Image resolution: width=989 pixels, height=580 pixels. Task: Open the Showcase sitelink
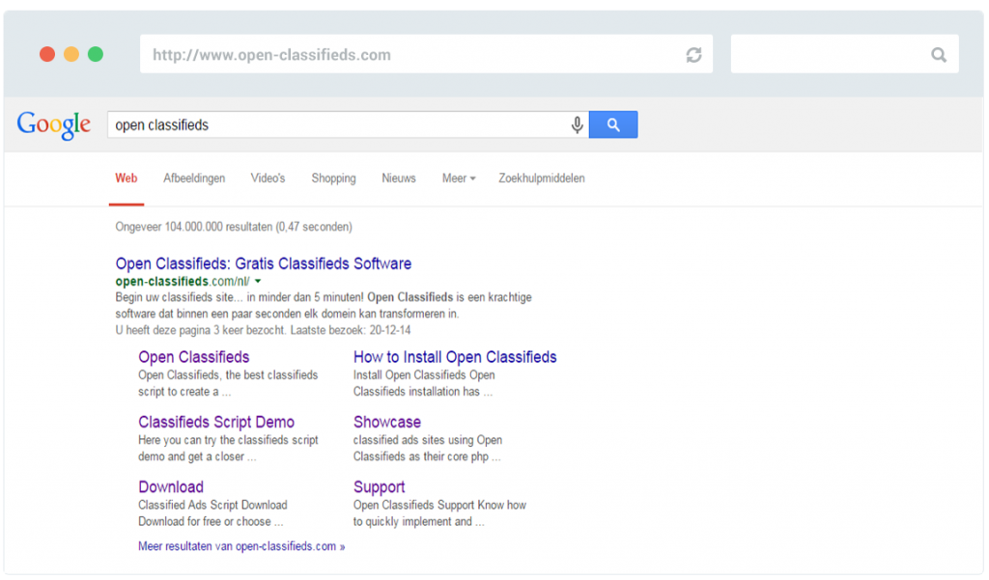click(x=386, y=422)
